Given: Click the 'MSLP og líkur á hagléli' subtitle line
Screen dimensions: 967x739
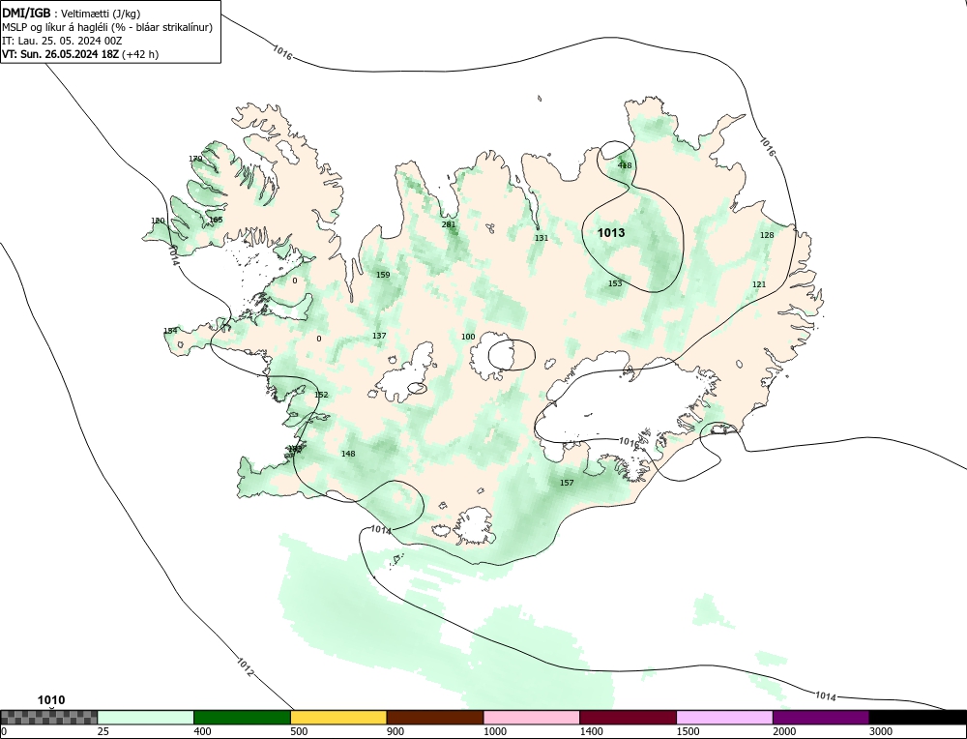Looking at the screenshot, I should click(x=107, y=27).
